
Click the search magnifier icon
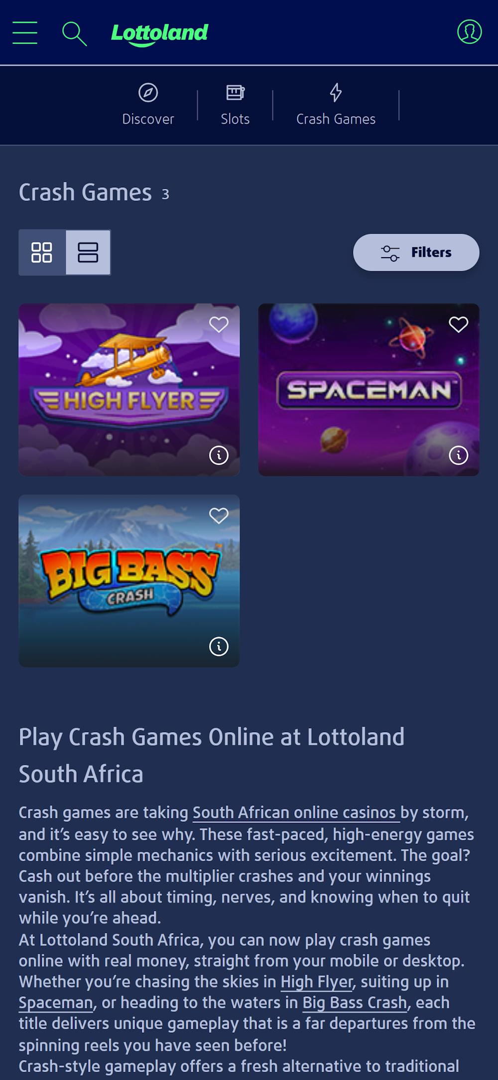[x=74, y=34]
